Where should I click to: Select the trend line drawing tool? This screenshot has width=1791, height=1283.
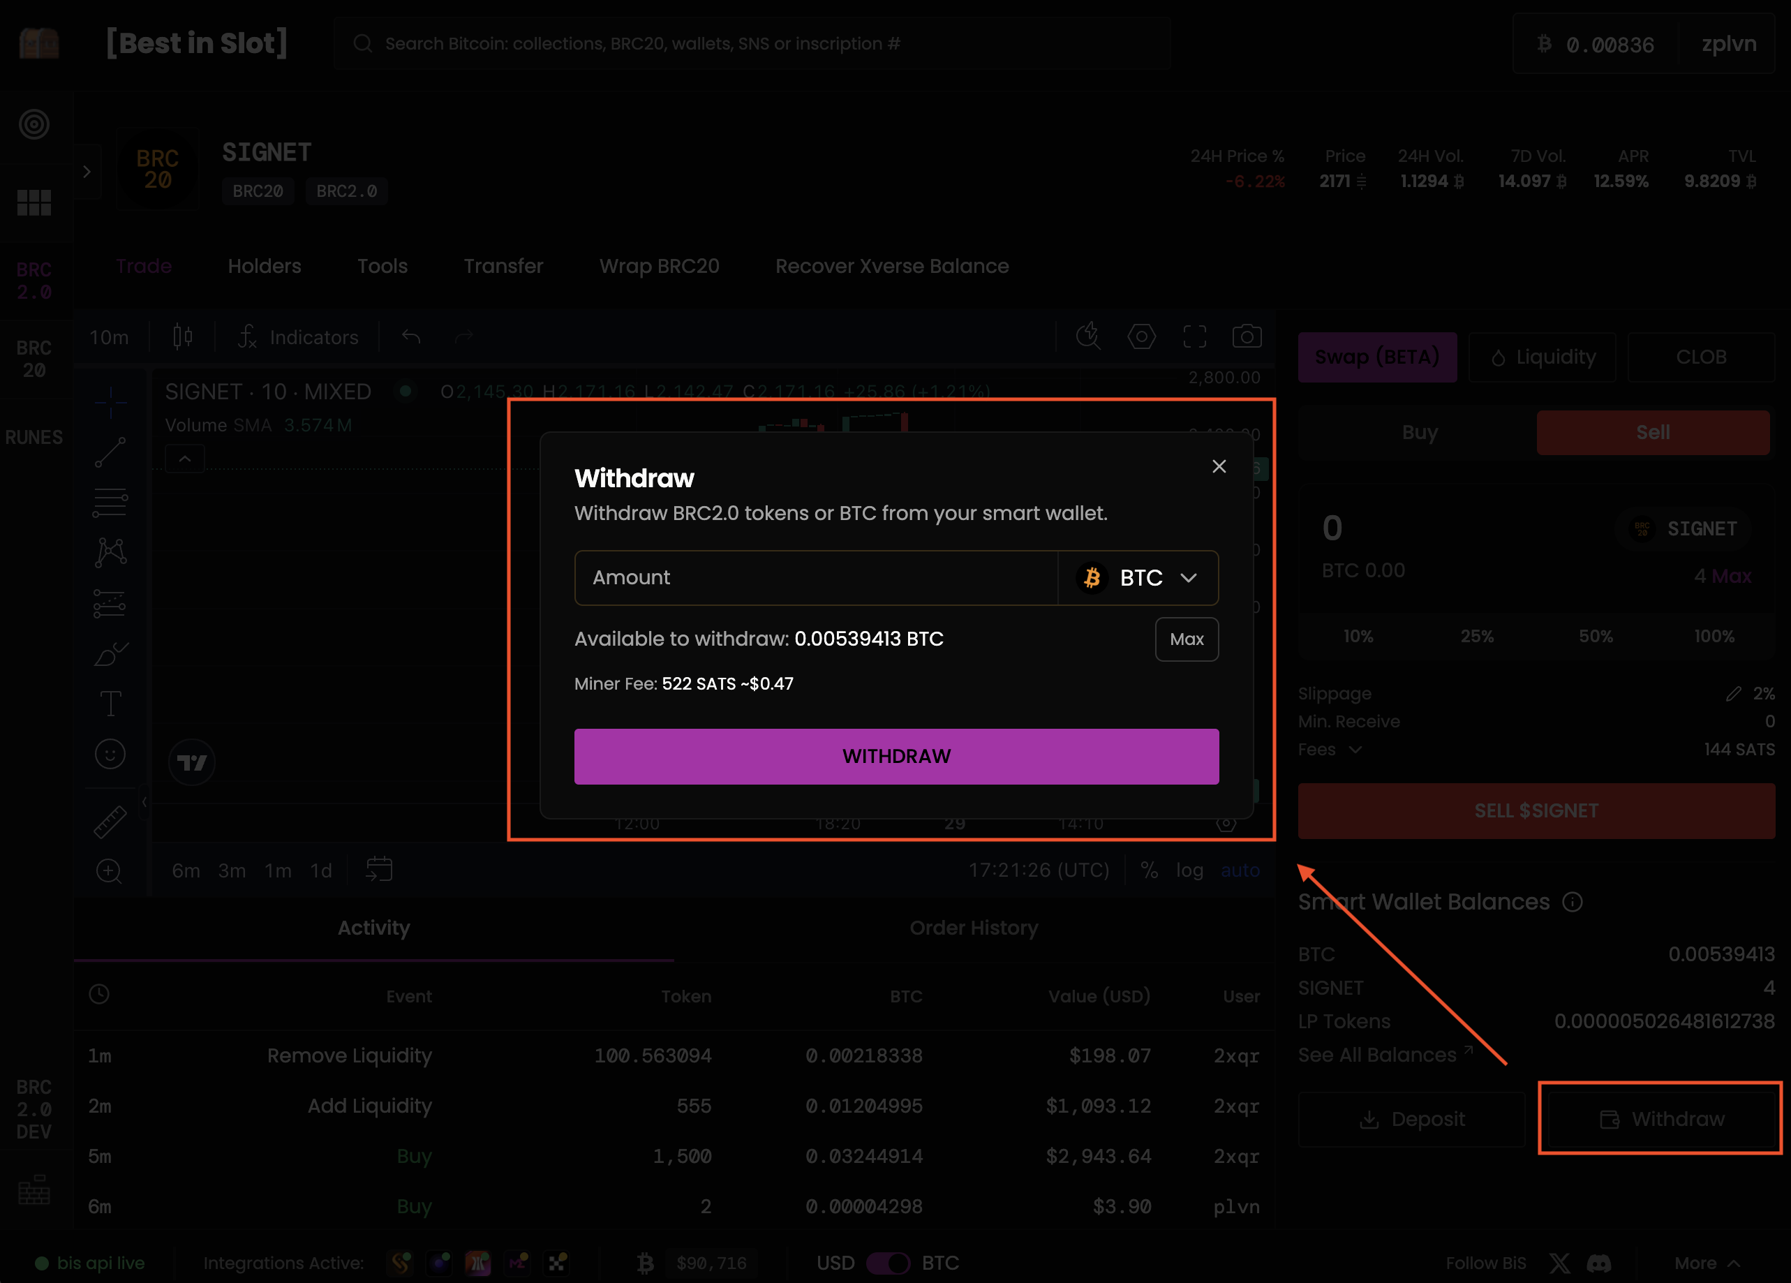pos(110,452)
